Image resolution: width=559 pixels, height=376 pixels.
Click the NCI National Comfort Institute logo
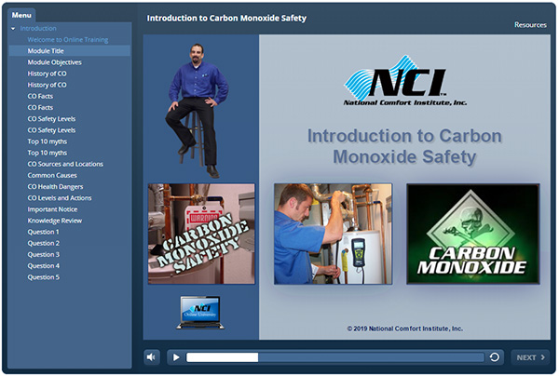[404, 81]
